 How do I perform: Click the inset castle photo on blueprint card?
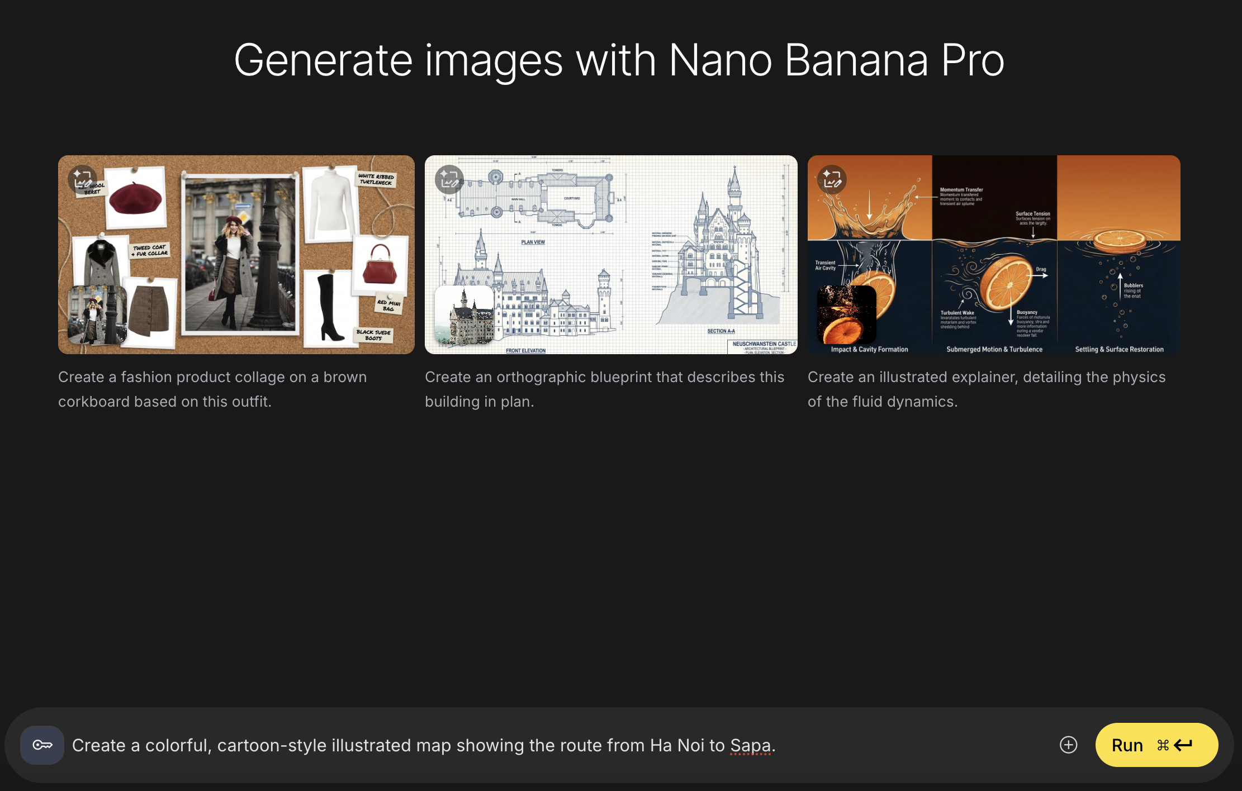coord(464,315)
